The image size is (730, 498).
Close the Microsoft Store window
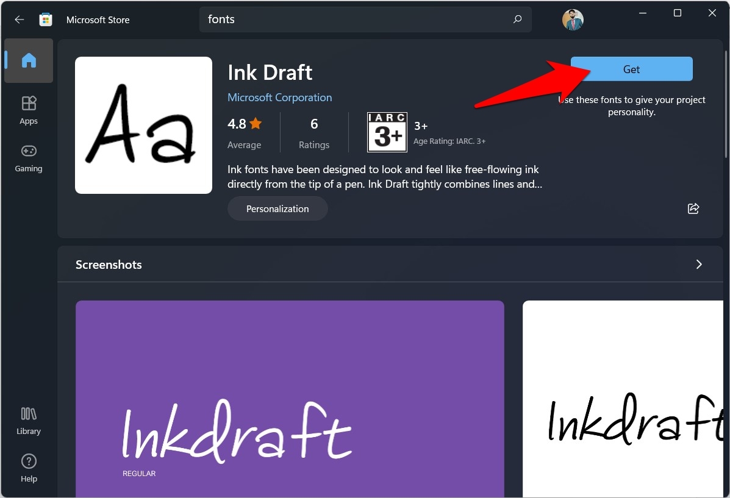pyautogui.click(x=712, y=13)
